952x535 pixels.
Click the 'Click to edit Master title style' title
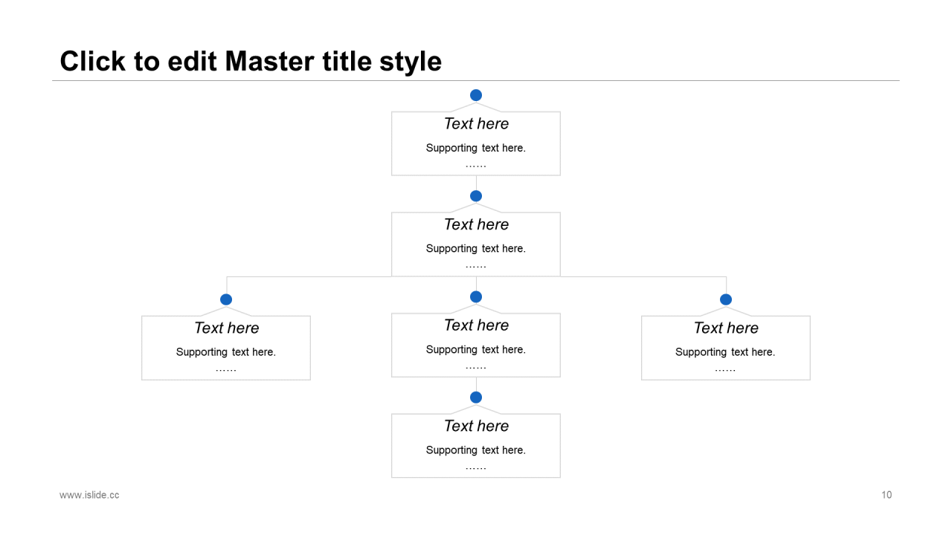pos(251,62)
